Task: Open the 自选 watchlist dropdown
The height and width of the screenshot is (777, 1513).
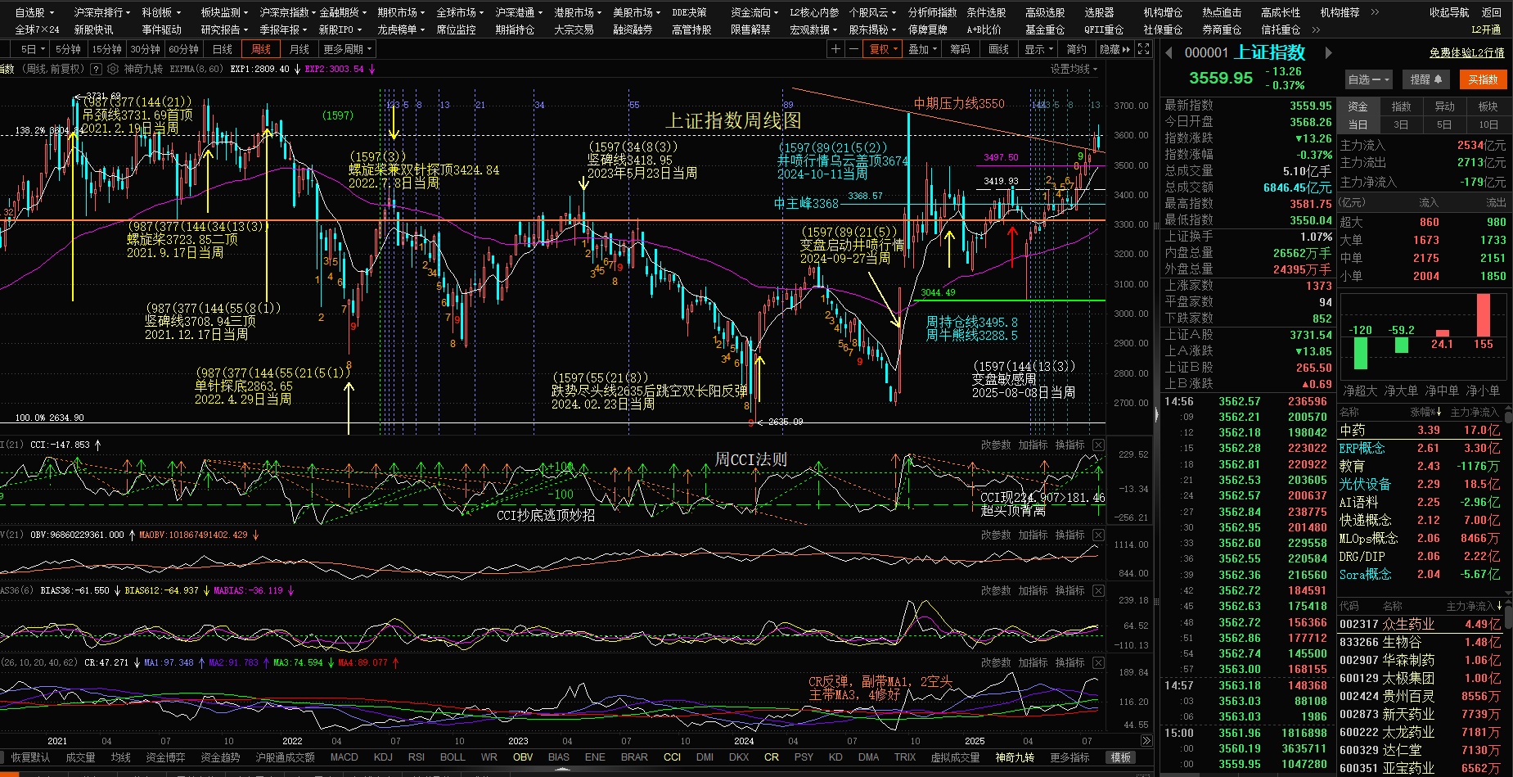Action: click(x=1369, y=79)
